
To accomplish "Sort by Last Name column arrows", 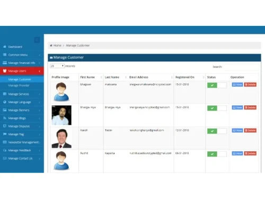I will pos(126,77).
